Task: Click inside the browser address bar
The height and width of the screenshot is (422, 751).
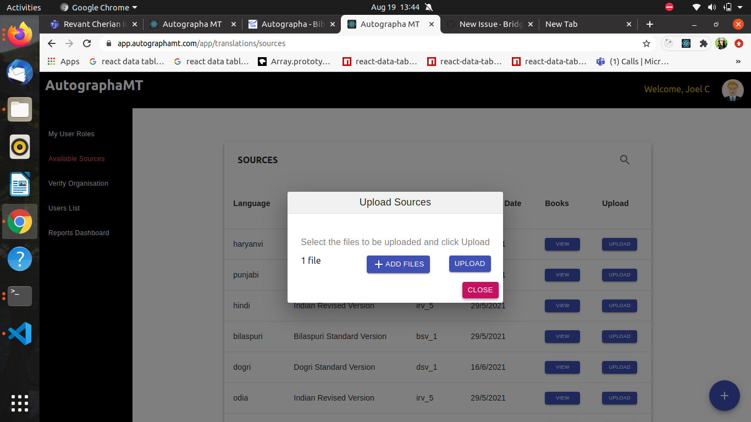Action: point(275,43)
